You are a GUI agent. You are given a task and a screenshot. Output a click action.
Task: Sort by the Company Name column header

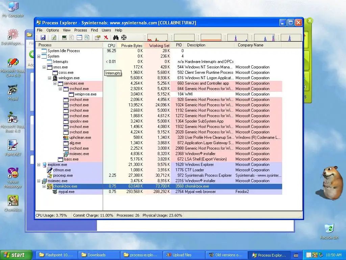[x=258, y=45]
